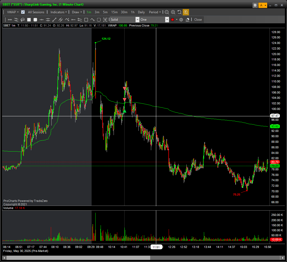The height and width of the screenshot is (262, 287).
Task: Open the Solid line style combo box
Action: pos(124,20)
